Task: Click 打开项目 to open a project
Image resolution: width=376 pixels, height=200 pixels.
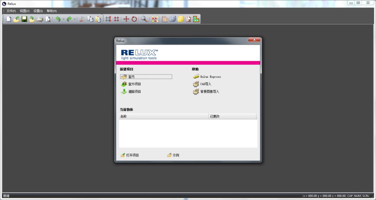Action: (130, 155)
